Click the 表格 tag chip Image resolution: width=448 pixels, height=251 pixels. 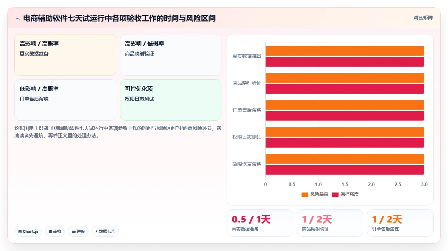(55, 231)
